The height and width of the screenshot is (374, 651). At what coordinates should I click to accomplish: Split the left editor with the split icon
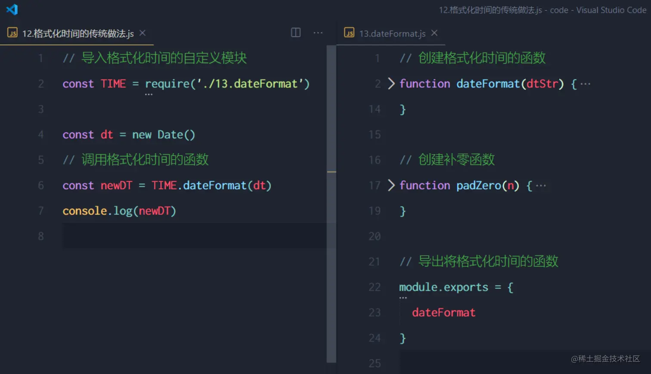pyautogui.click(x=296, y=33)
